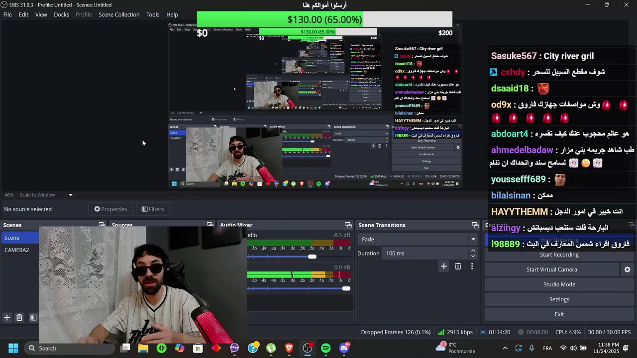Click the Start Virtual Camera button
This screenshot has width=637, height=358.
coord(551,269)
